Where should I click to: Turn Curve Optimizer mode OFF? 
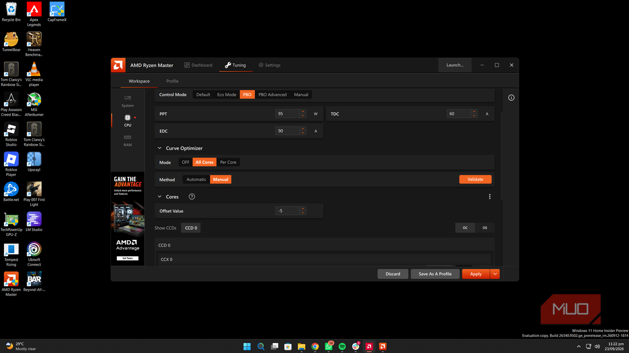pos(186,162)
